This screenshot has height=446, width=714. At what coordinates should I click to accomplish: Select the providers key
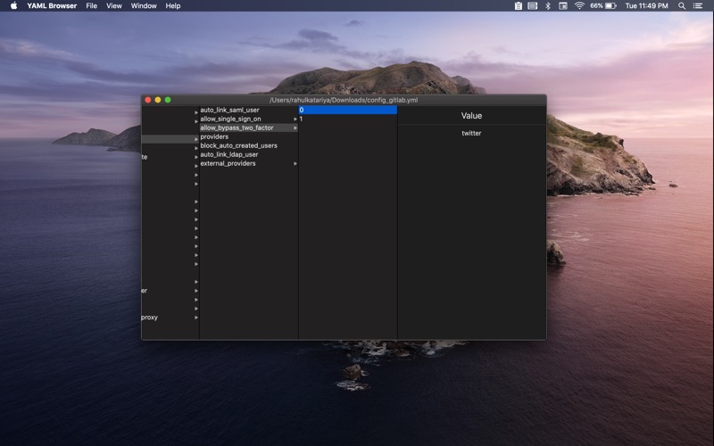pos(249,136)
